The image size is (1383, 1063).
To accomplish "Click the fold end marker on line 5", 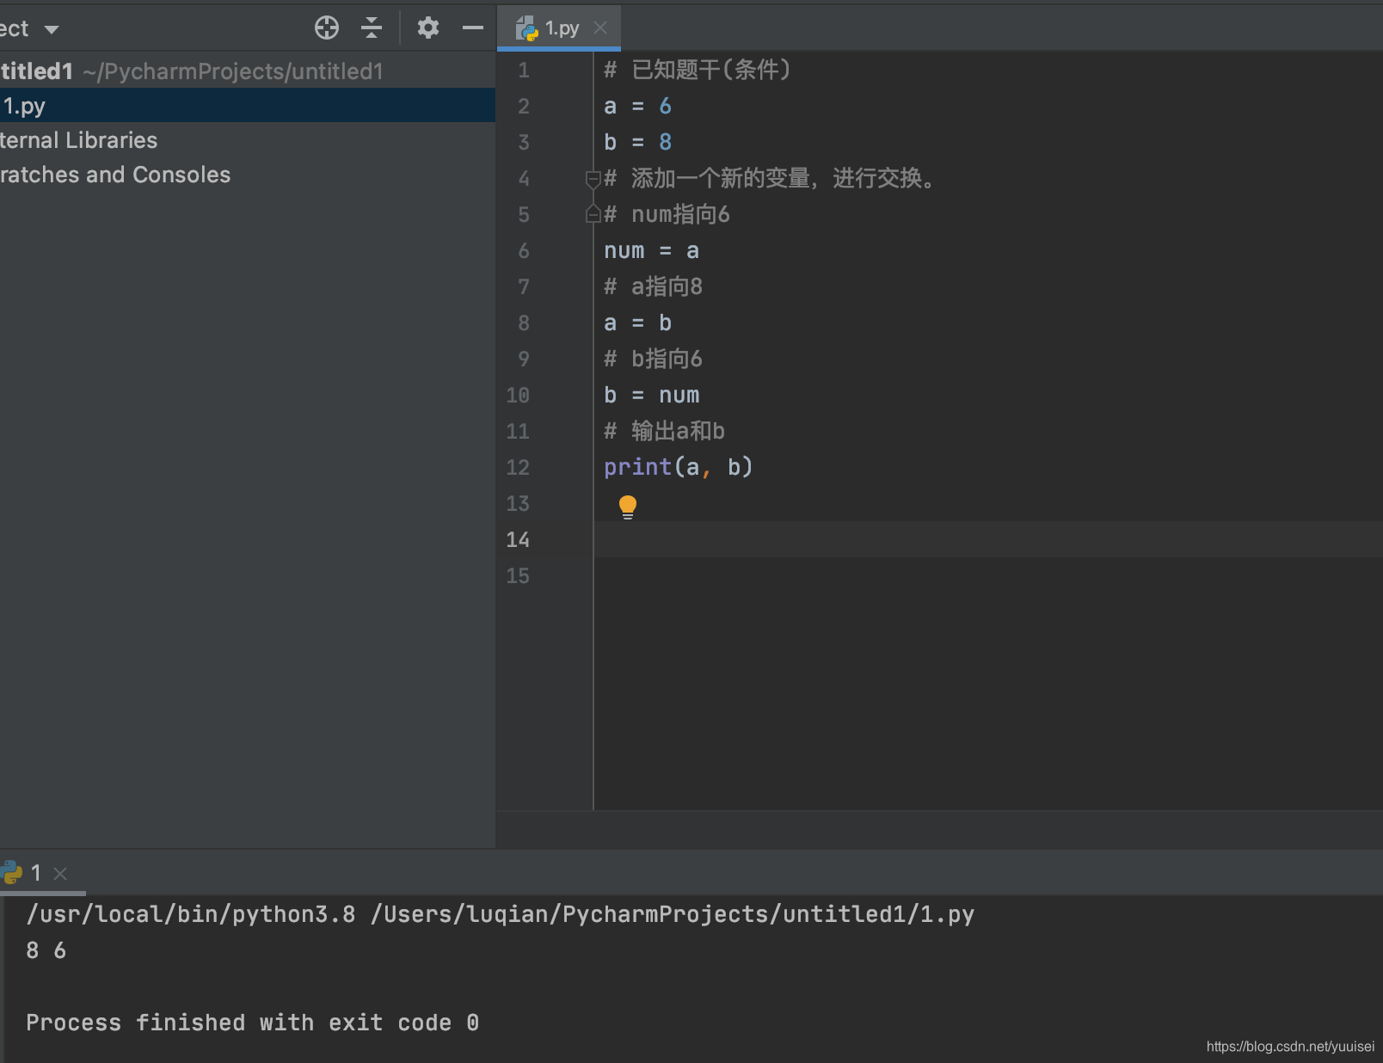I will pos(593,214).
